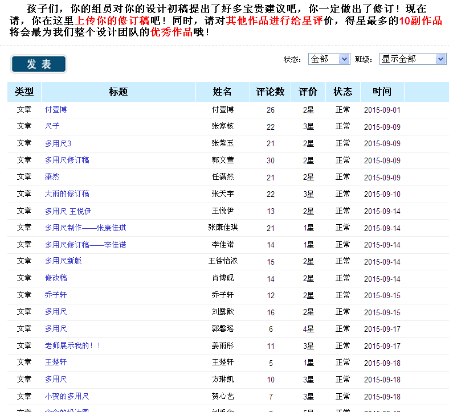449x412 pixels.
Task: Open the 乔子轩 article link
Action: click(x=56, y=295)
